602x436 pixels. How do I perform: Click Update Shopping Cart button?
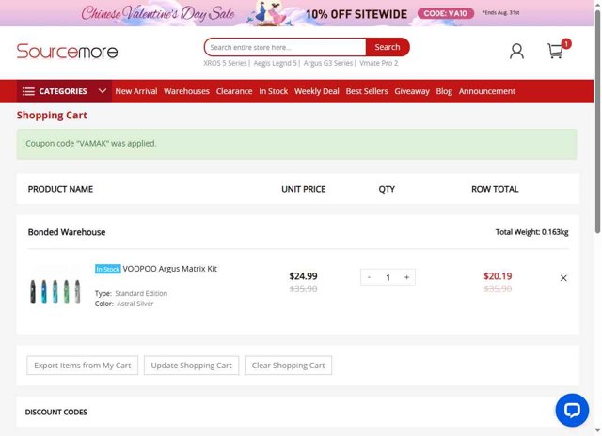(191, 366)
